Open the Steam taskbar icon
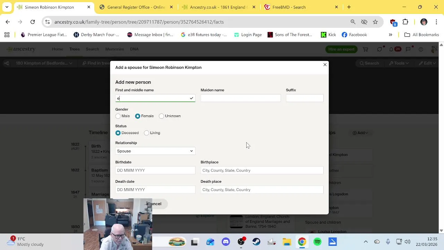The image size is (444, 250). 256,242
